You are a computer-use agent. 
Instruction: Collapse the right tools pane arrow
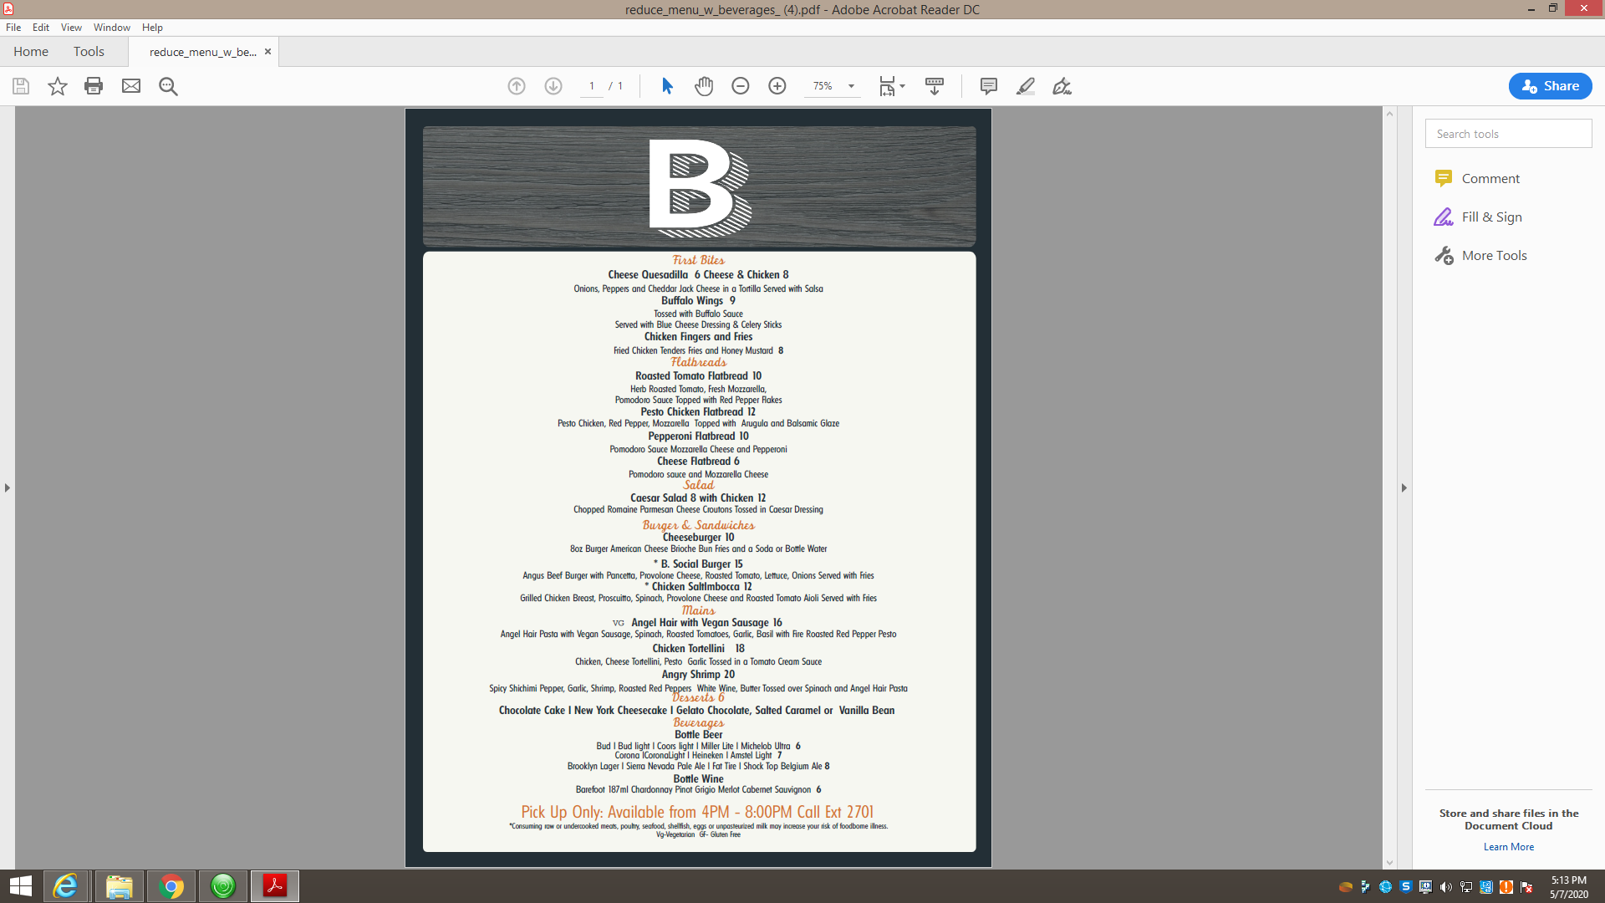[x=1404, y=487]
